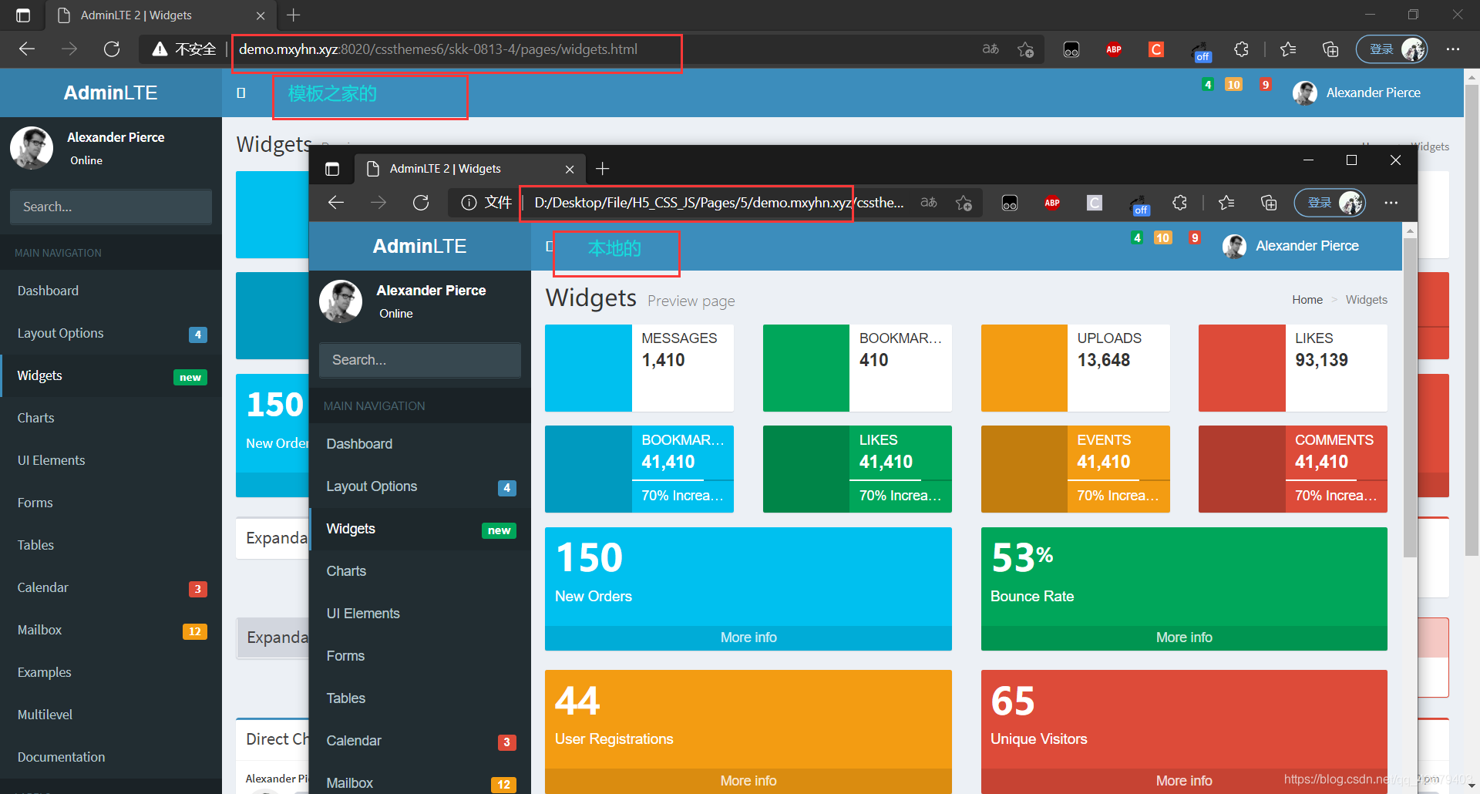The width and height of the screenshot is (1480, 794).
Task: Click tab actions icon in rear browser title bar
Action: click(23, 15)
